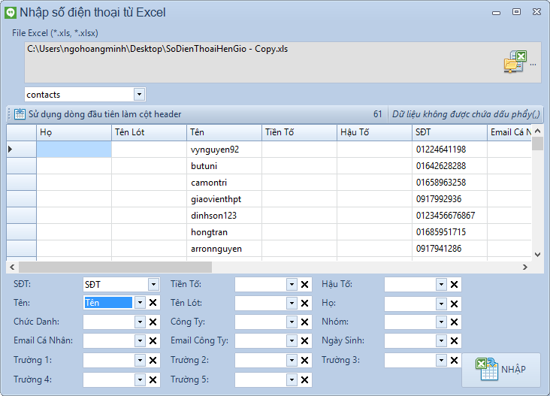Image resolution: width=550 pixels, height=396 pixels.
Task: Clear the Email Cá Nhân mapping
Action: tap(153, 340)
